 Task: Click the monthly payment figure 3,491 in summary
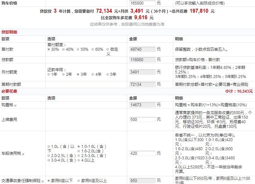137,11
